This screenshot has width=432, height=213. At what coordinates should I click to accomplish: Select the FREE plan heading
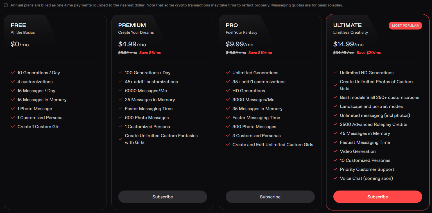(x=18, y=25)
